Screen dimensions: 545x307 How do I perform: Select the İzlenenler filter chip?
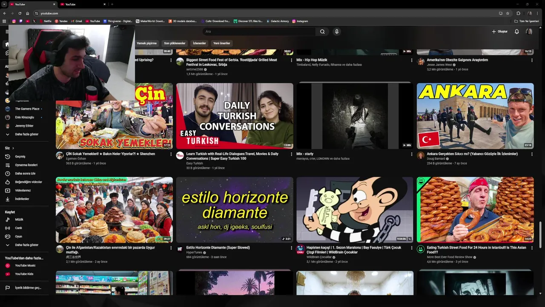pyautogui.click(x=199, y=43)
